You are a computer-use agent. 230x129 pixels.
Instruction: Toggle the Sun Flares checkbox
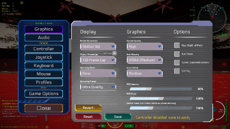(x=177, y=54)
